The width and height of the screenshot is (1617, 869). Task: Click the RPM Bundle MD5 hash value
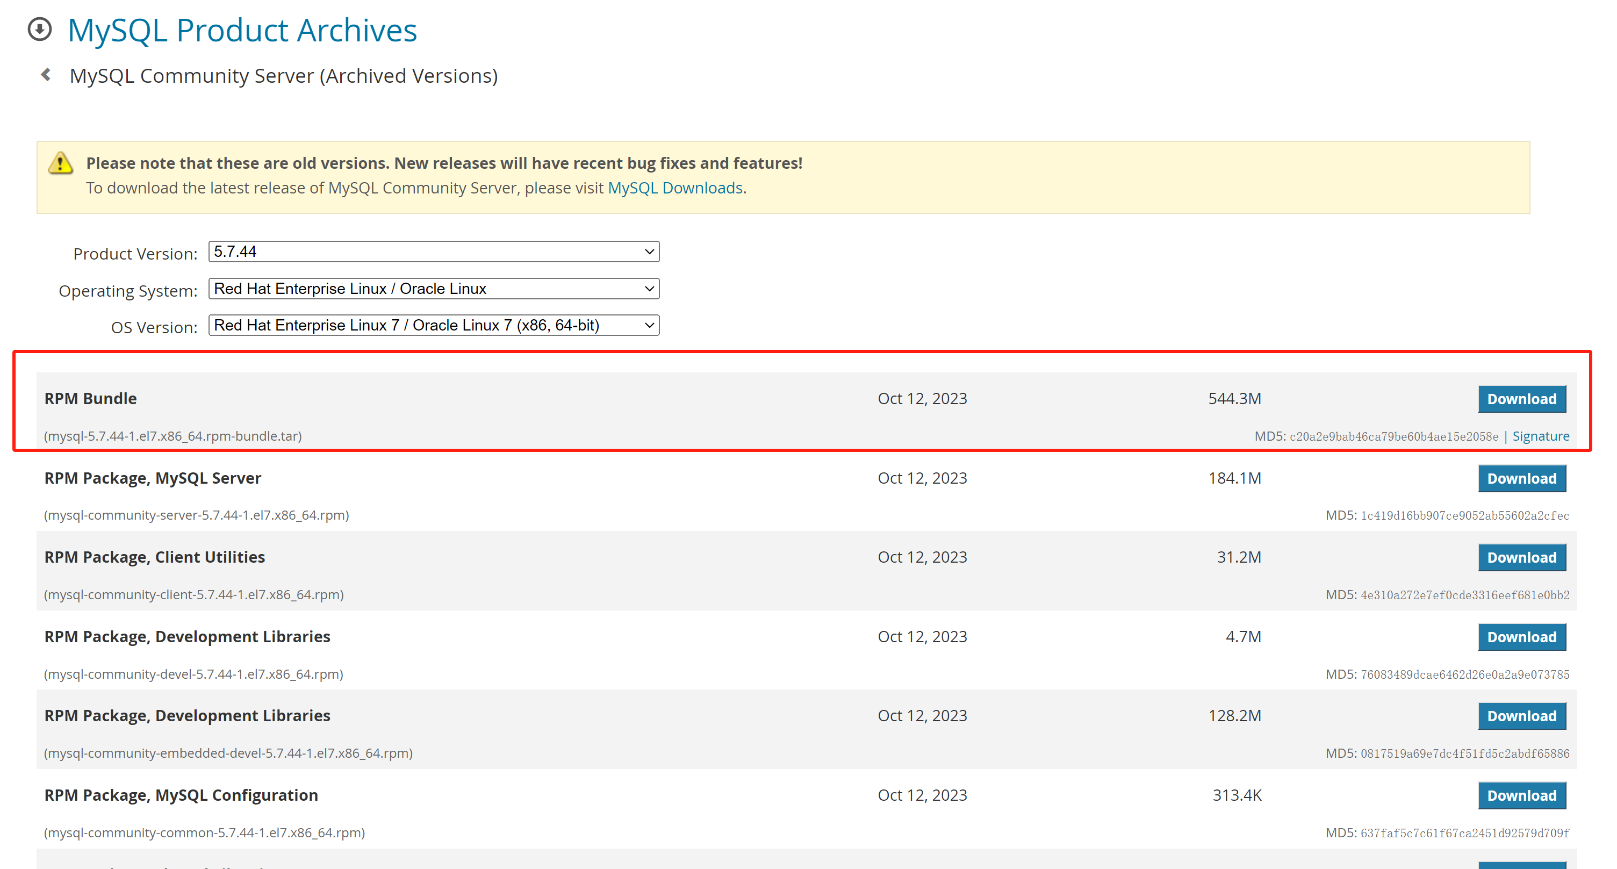tap(1393, 436)
